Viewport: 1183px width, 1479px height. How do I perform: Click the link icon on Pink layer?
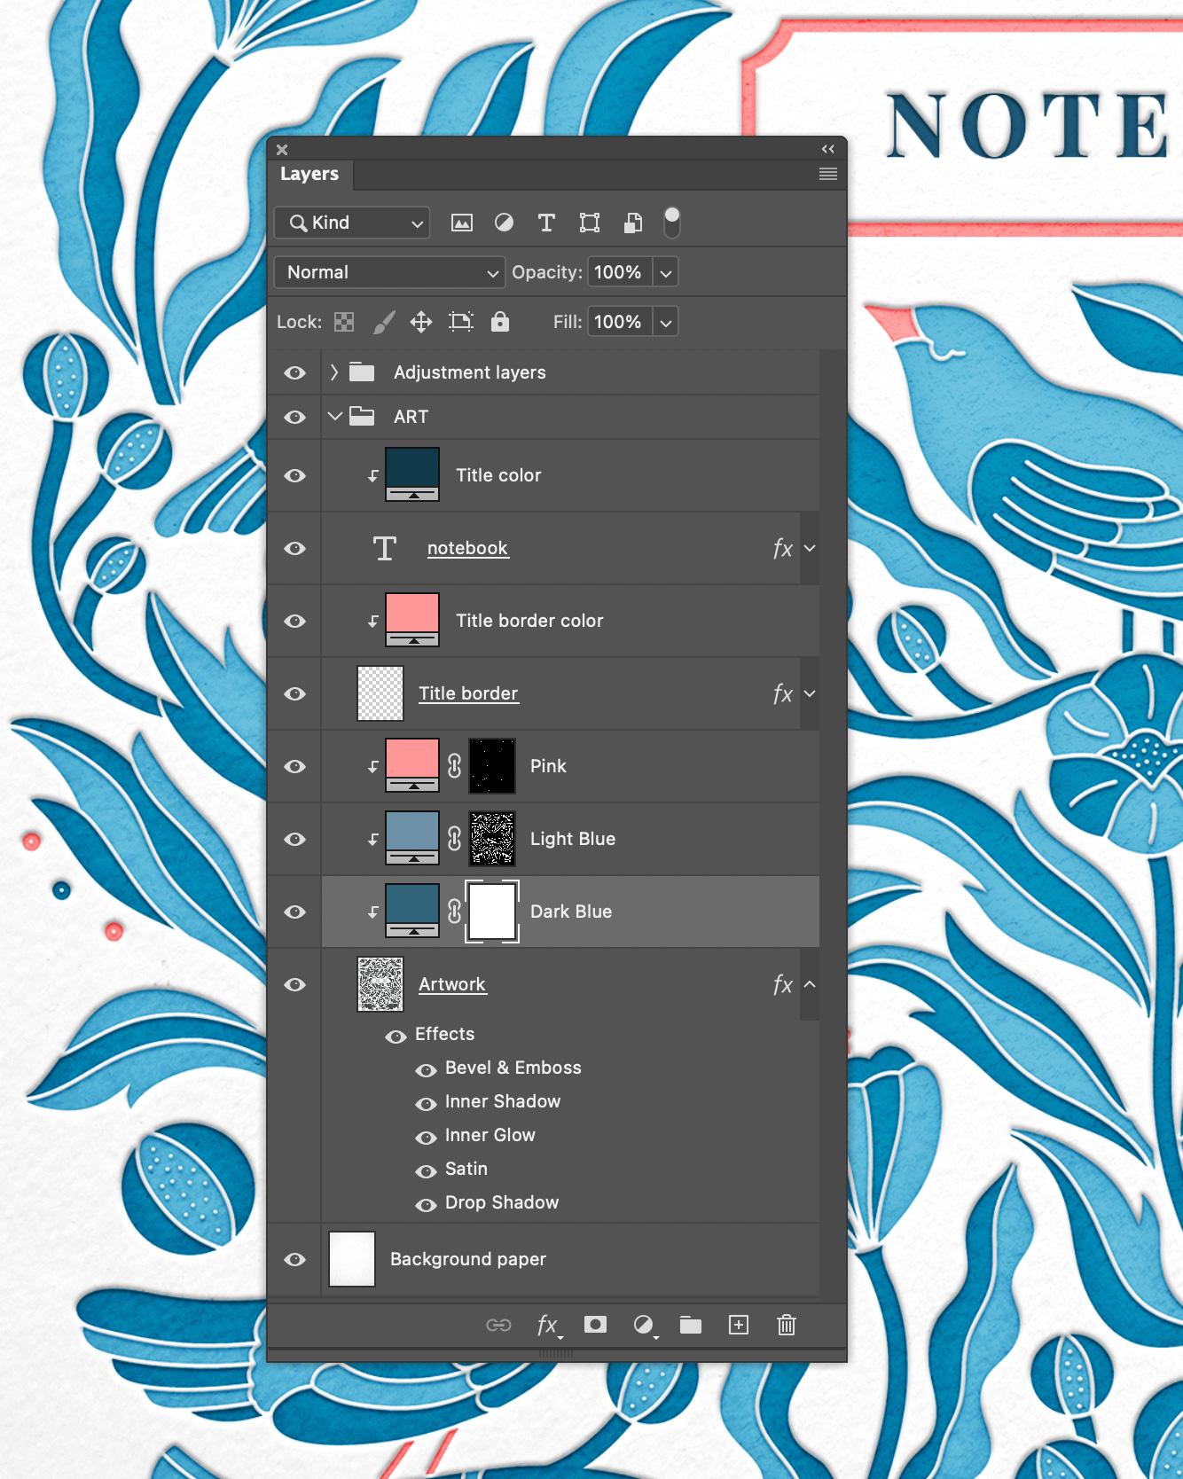[x=454, y=766]
